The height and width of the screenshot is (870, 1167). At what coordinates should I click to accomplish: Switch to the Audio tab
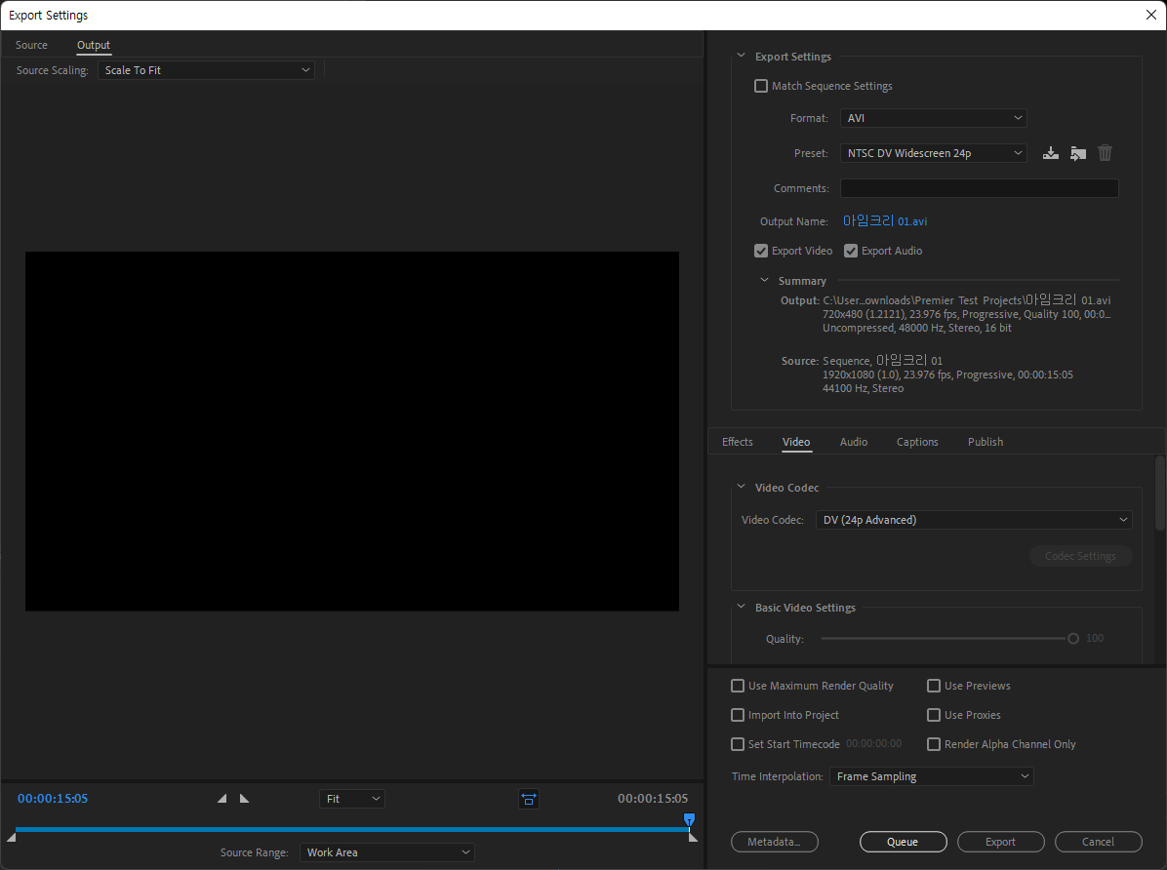pyautogui.click(x=854, y=442)
